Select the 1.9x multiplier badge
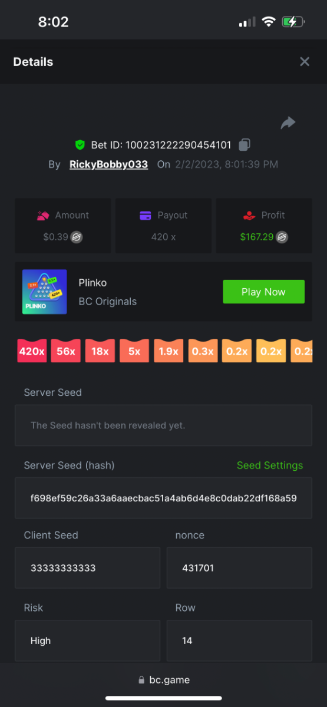 point(169,351)
